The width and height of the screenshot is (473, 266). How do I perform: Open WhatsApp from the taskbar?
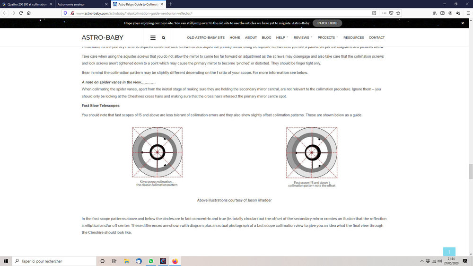151,261
